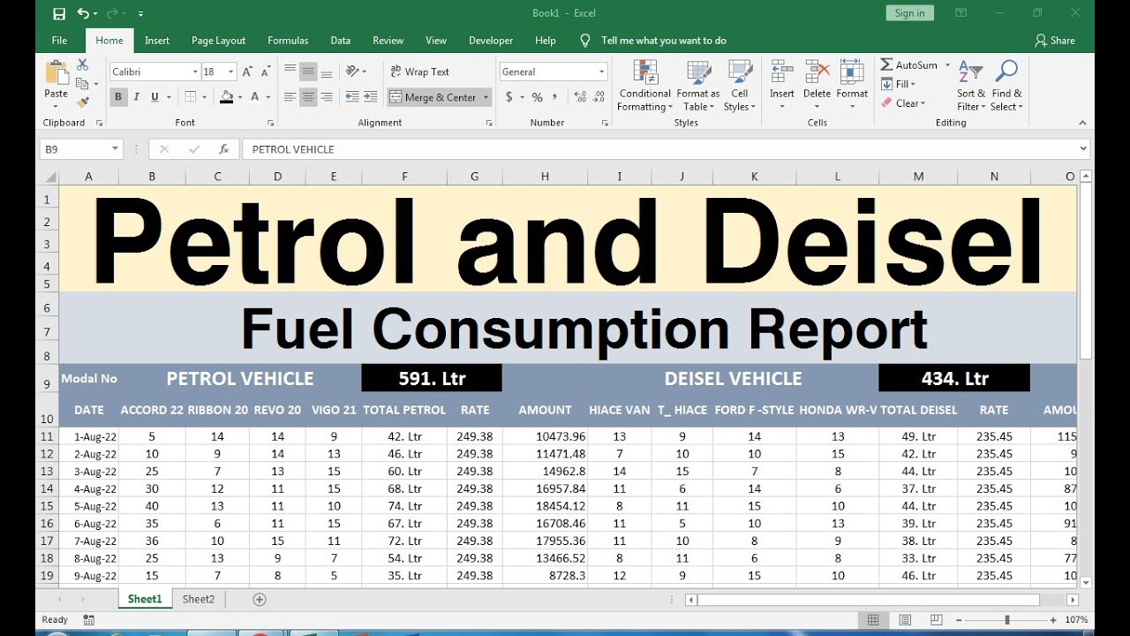Screen dimensions: 1130x636
Task: Click the Insert Function fx icon
Action: tap(224, 149)
